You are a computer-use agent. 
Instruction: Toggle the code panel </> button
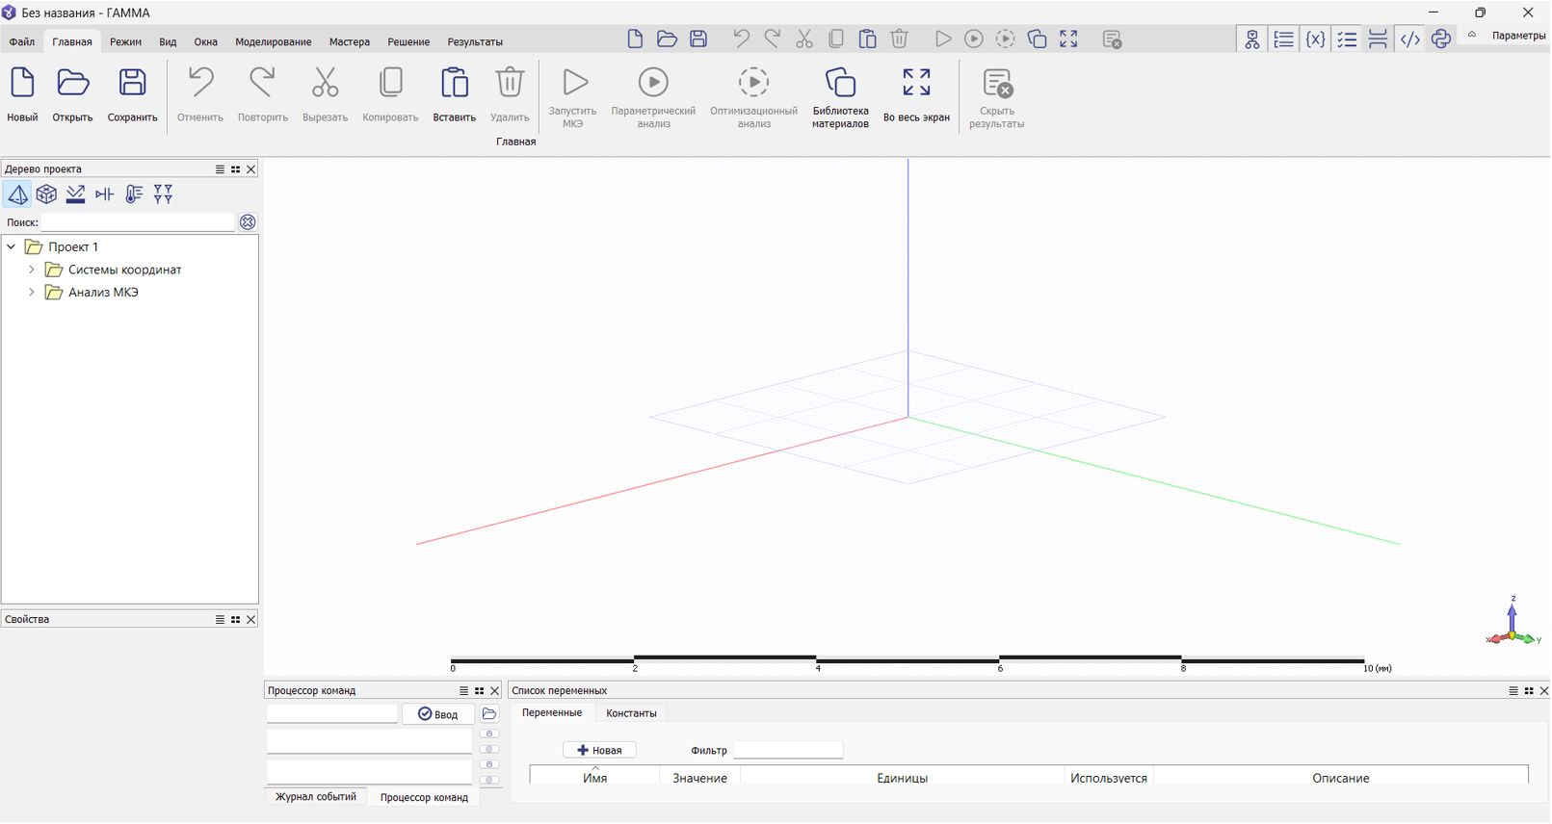(x=1409, y=39)
